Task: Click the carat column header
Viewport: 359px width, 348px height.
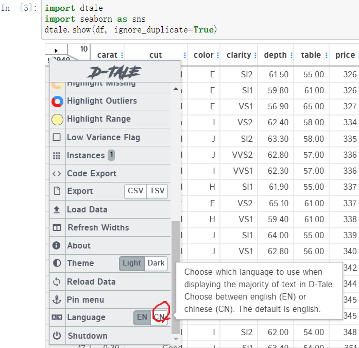Action: 107,55
